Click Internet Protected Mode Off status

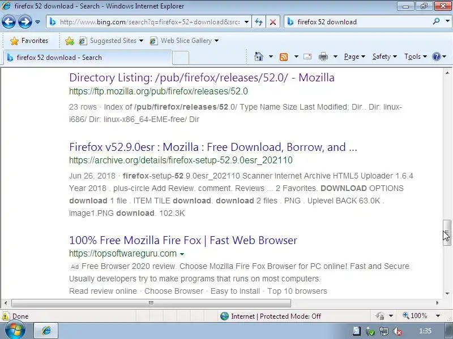271,316
